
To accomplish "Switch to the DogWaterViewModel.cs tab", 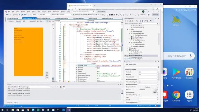I will (61, 18).
